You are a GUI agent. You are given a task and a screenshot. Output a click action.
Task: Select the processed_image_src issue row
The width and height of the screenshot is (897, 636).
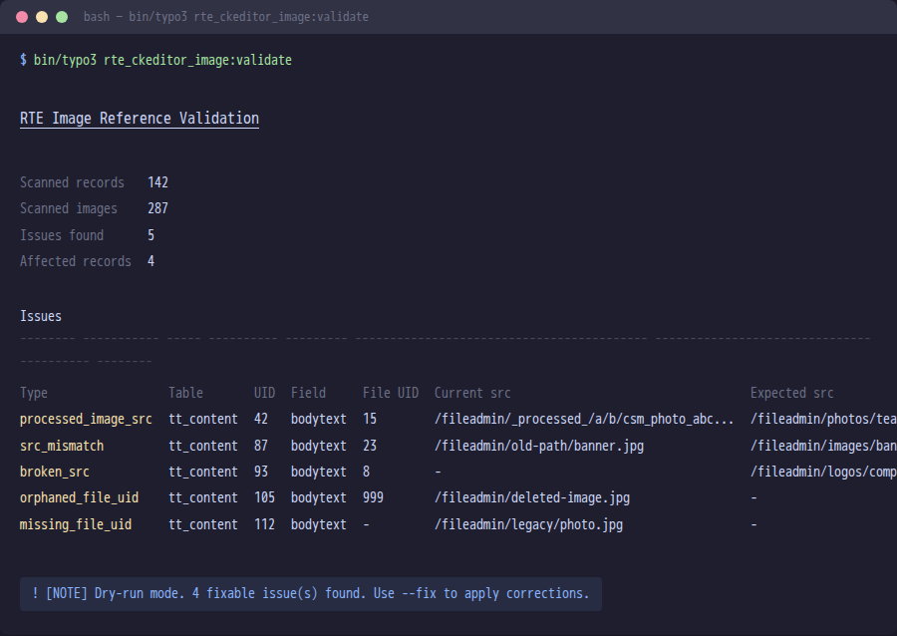tap(84, 419)
